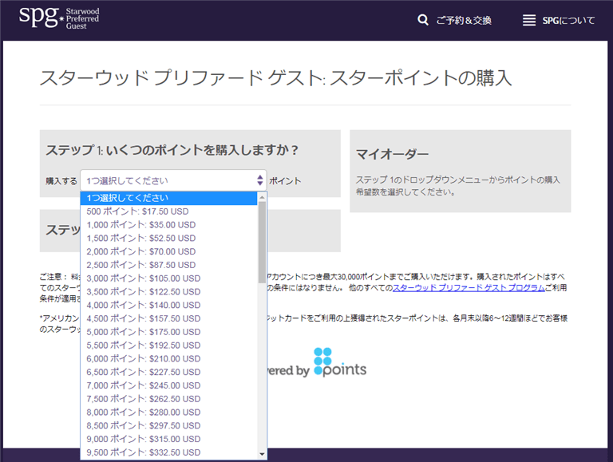Select 500 ポイント: $17.50 USD
This screenshot has width=613, height=462.
click(168, 211)
